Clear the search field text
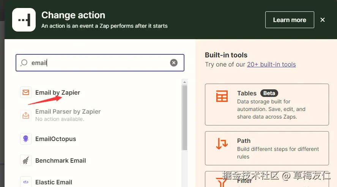 tap(174, 63)
